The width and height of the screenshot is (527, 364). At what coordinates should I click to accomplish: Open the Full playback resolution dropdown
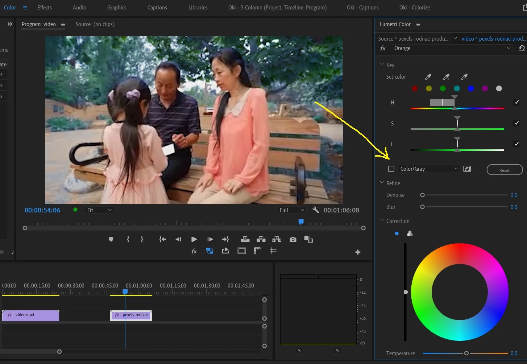click(x=291, y=210)
